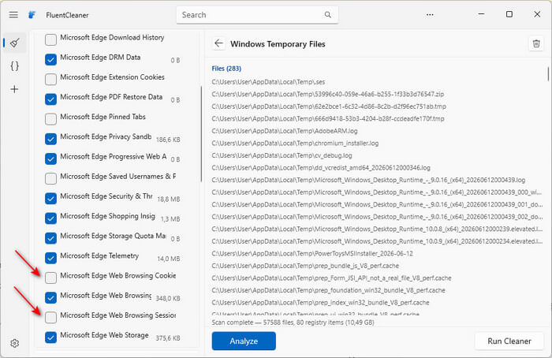552x358 pixels.
Task: Select the 666d9418 tmp file path
Action: tap(328, 118)
